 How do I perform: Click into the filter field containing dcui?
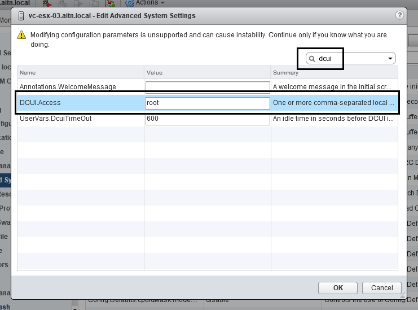350,59
